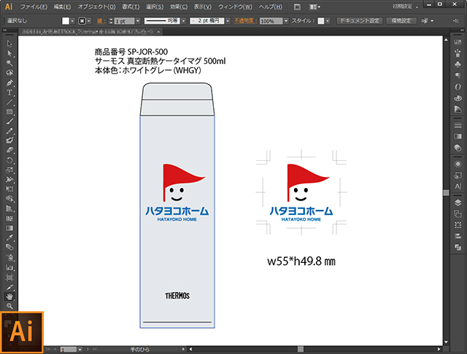Screen dimensions: 467x354
Task: Select the Paintbrush tool
Action: [9, 121]
